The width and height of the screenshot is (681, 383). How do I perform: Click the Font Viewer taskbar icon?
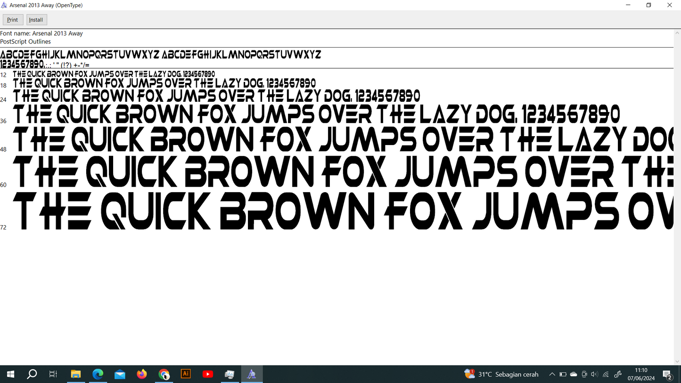(252, 375)
